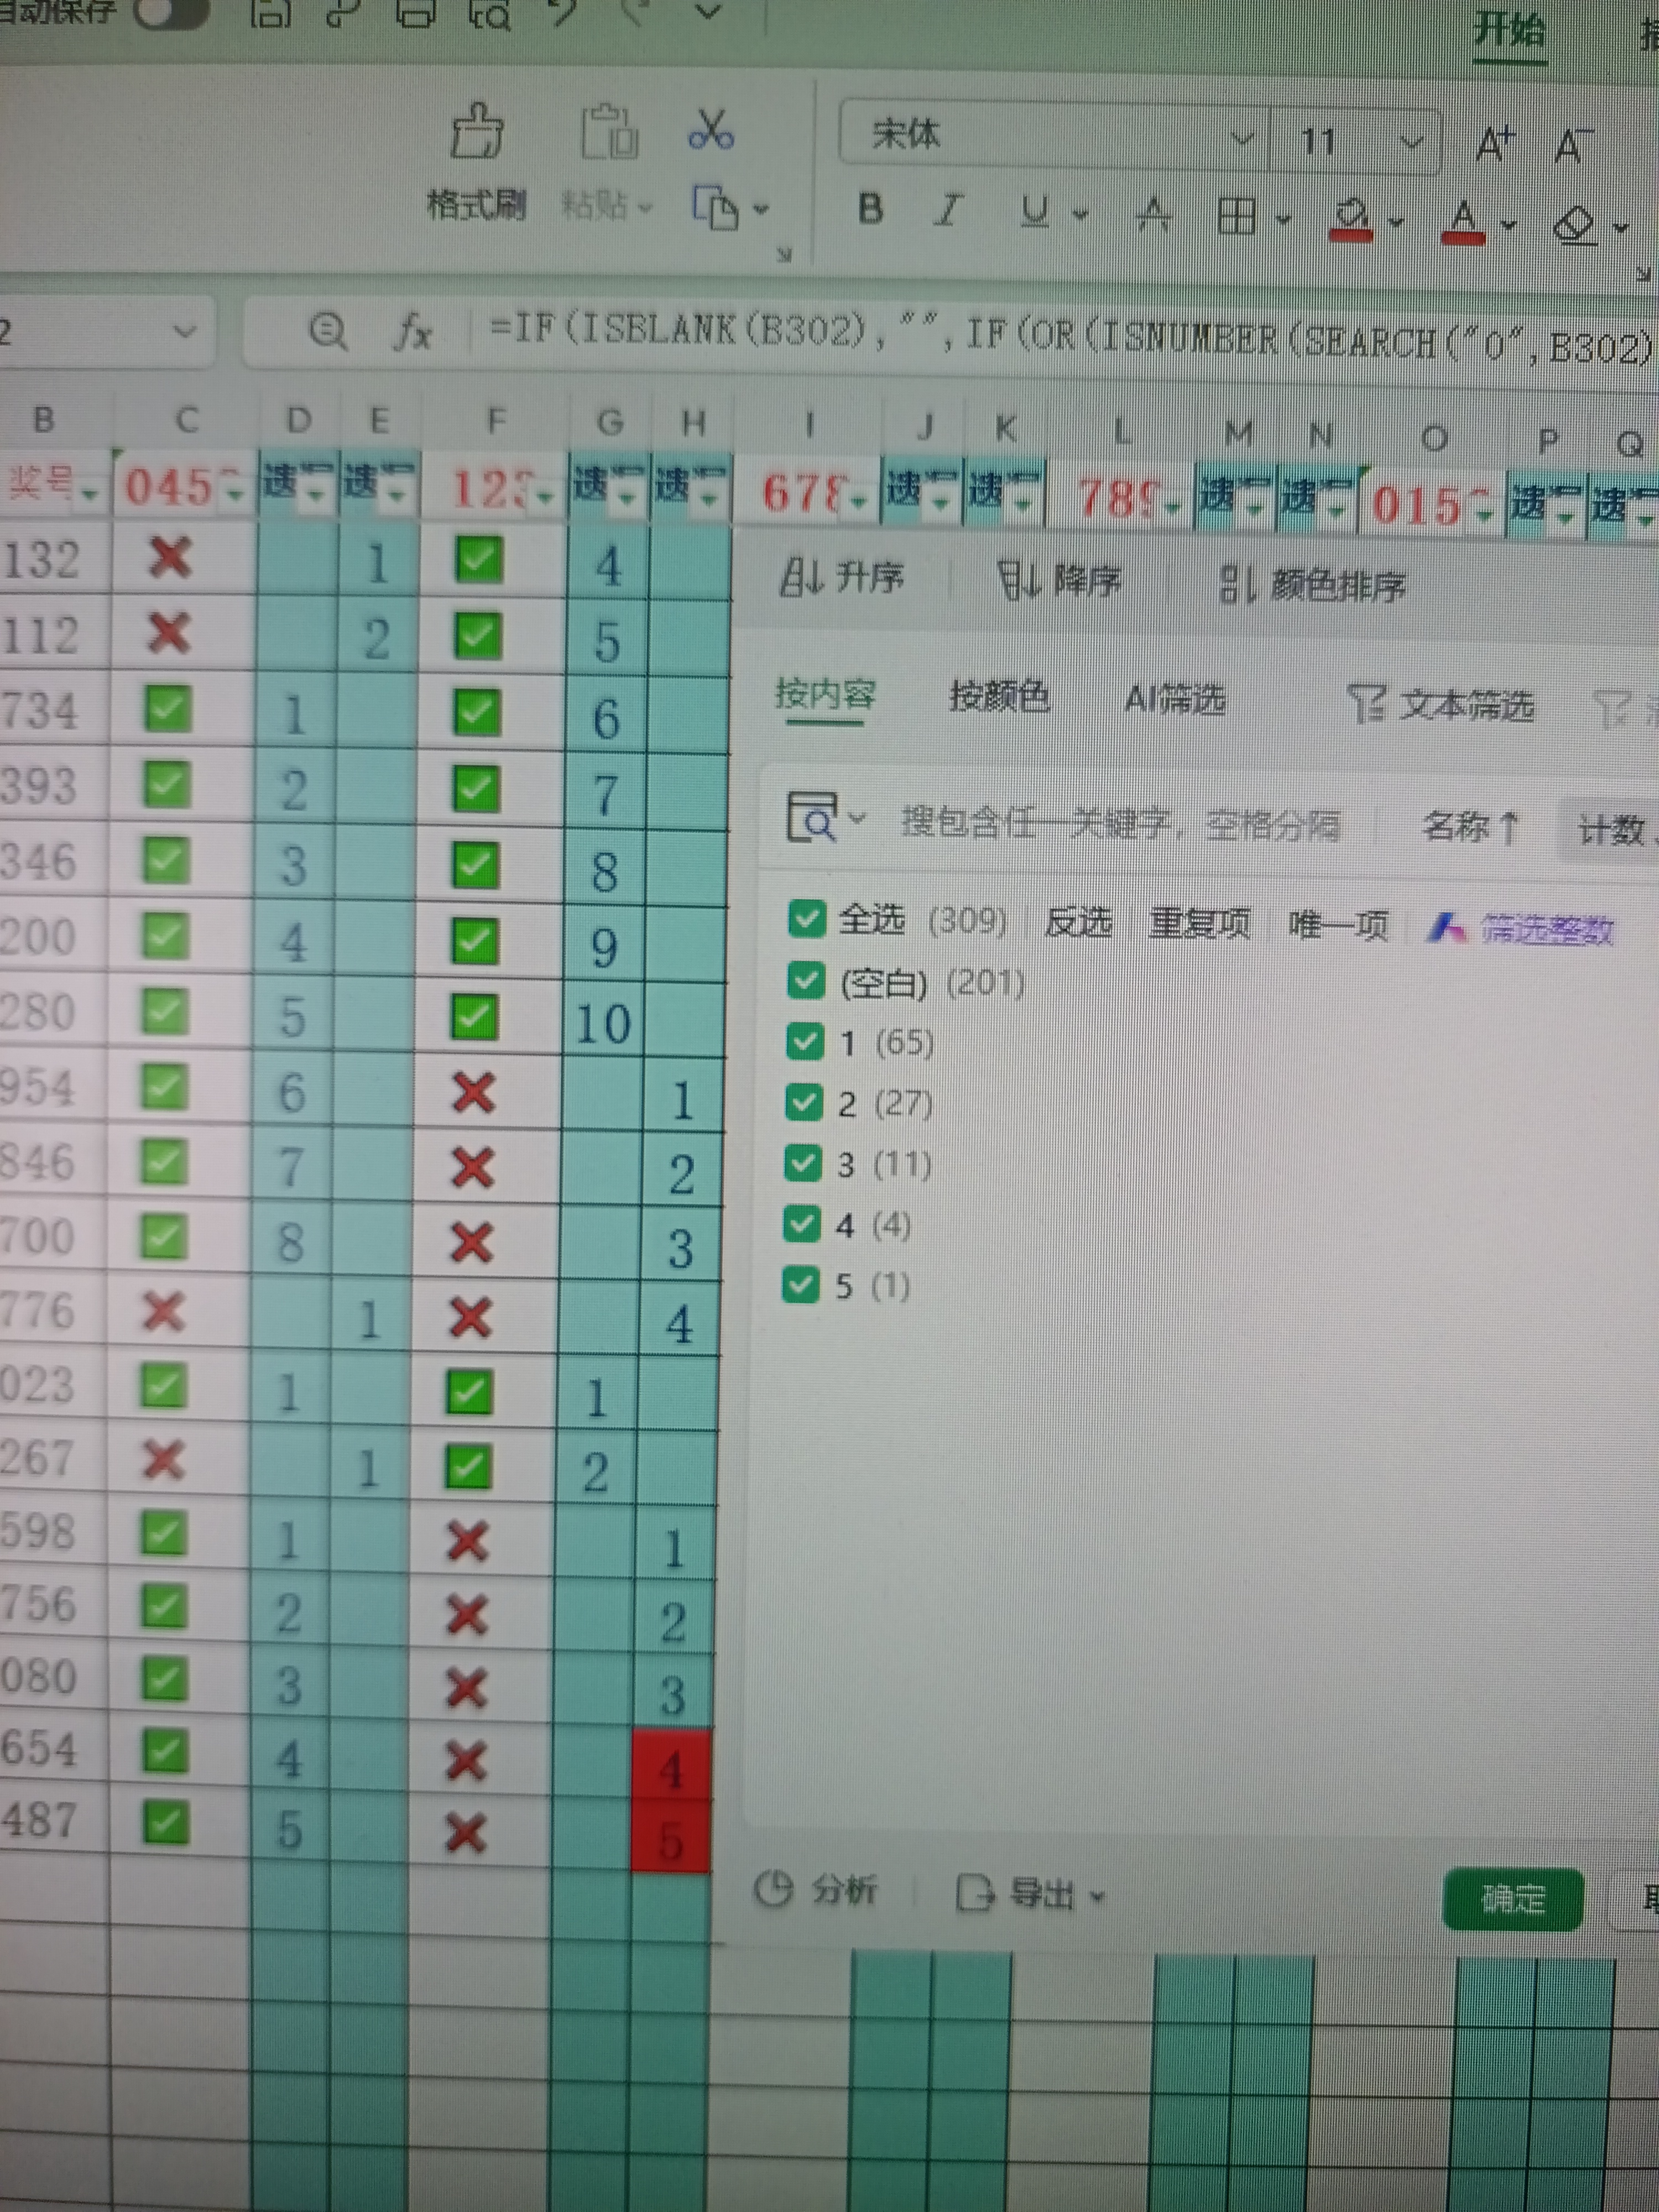Increase font size with A+ icon
The image size is (1659, 2212).
point(1496,143)
